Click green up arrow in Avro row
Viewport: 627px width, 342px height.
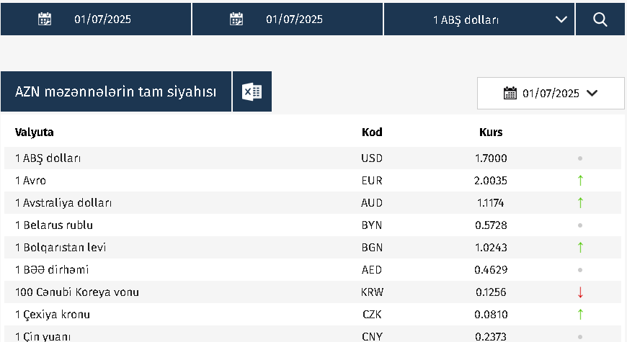[x=580, y=180]
